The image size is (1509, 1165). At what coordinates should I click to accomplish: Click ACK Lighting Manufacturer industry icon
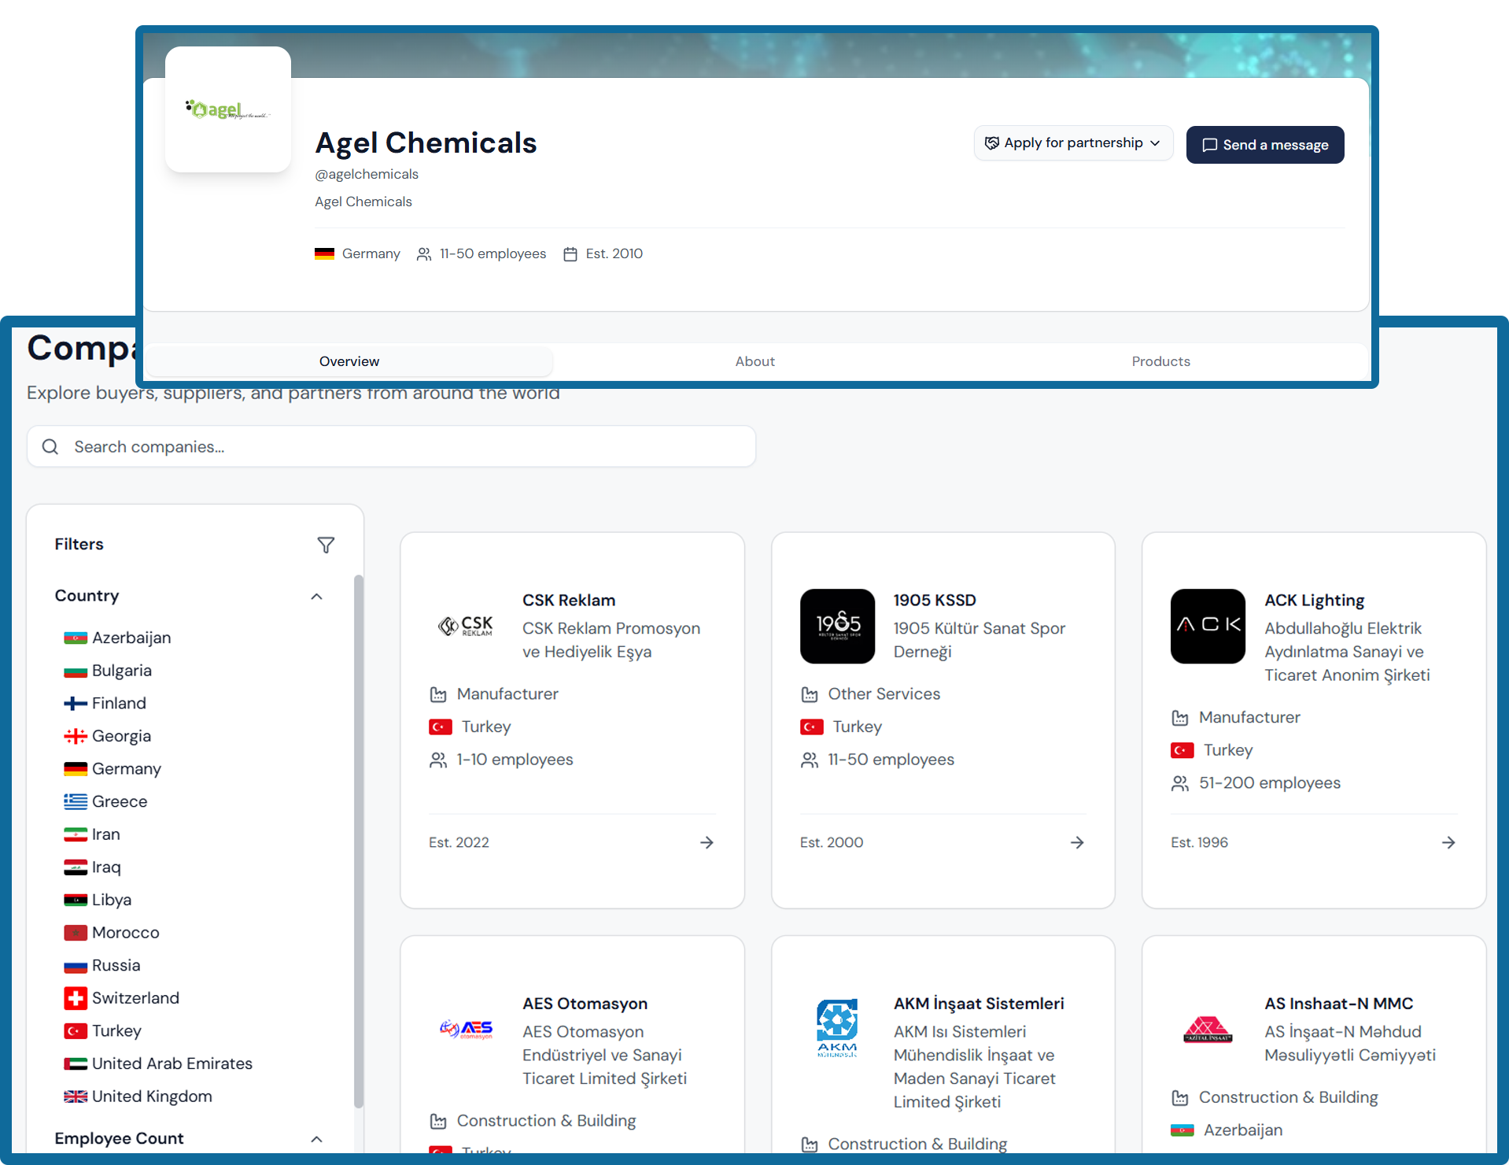coord(1180,718)
